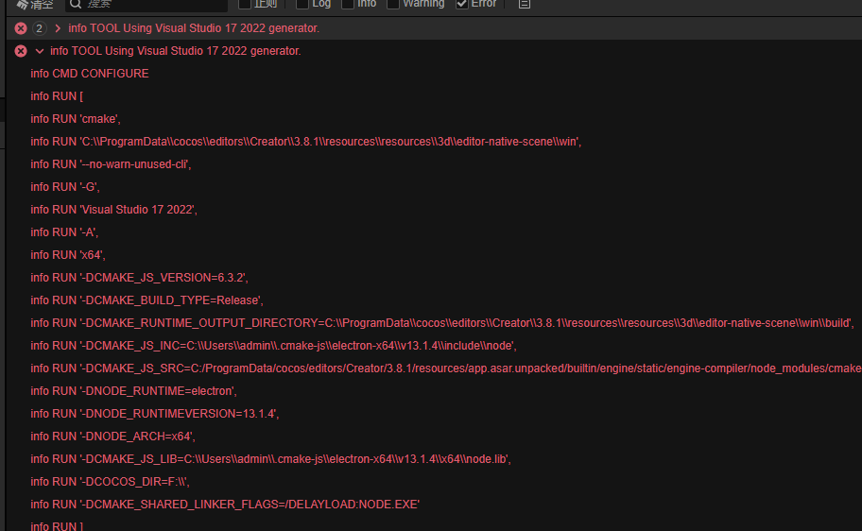Screen dimensions: 862x531
Task: Select line '--no-warn-unused-cli'
Action: [x=111, y=164]
